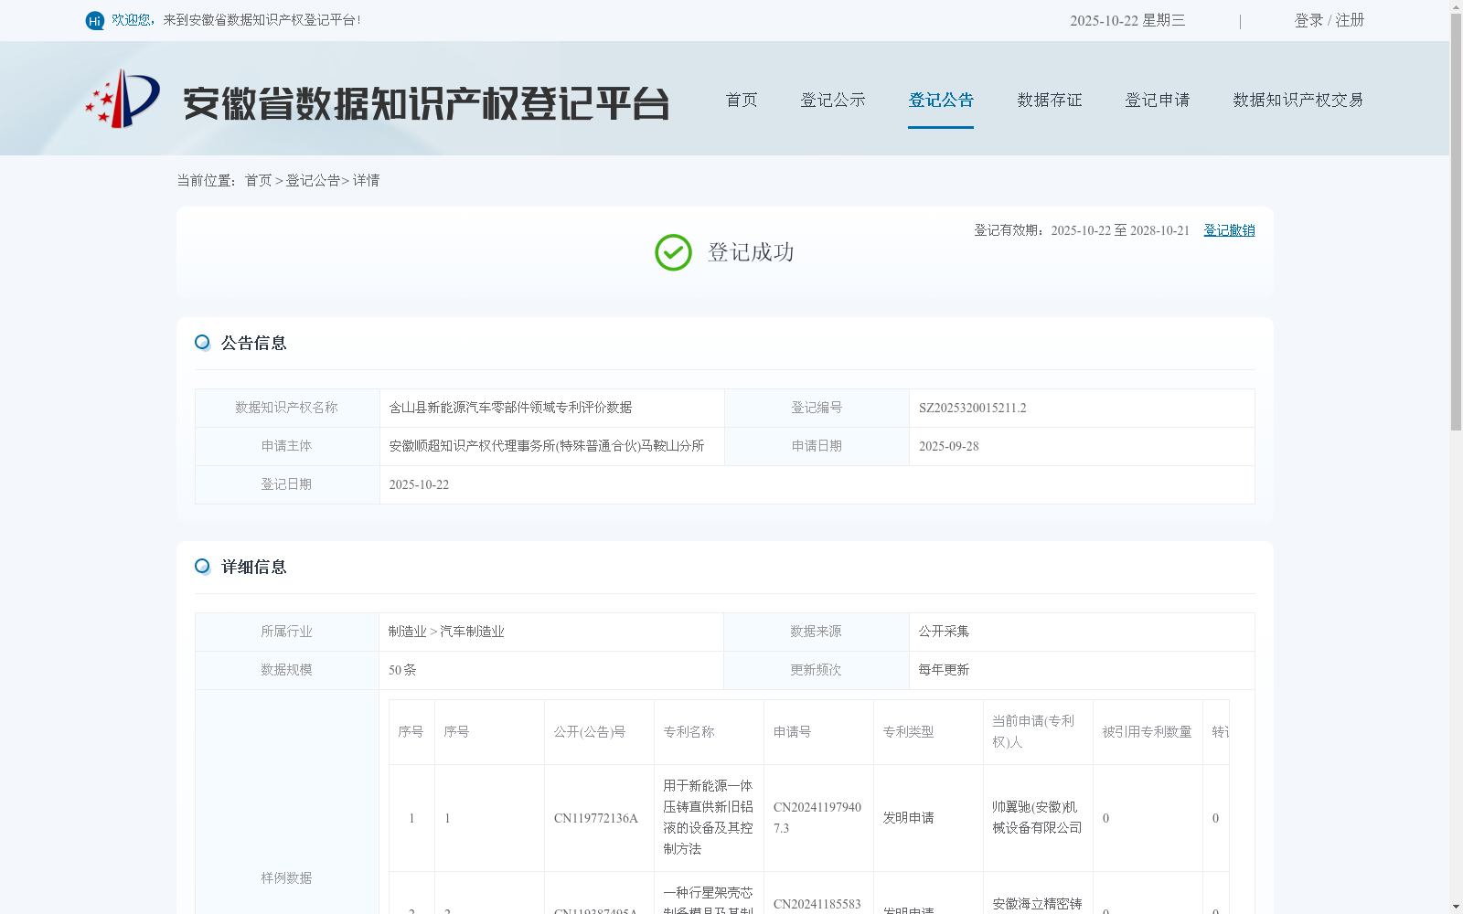Click the name 含山县新能源汽车零部件领域专利评价数据
Screen dimensions: 1463x914
pyautogui.click(x=511, y=408)
